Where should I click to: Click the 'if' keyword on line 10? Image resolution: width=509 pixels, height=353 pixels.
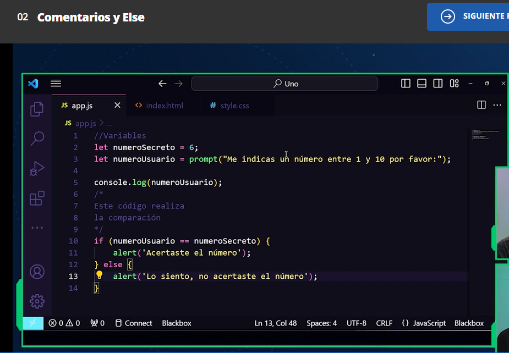[x=98, y=241]
